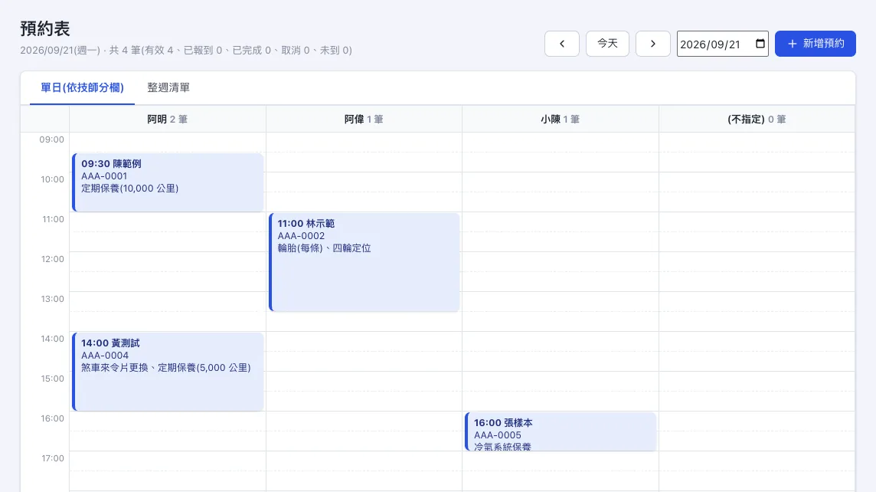Screen dimensions: 876x492
Task: Click service text 煞車來令片更換
Action: 115,368
